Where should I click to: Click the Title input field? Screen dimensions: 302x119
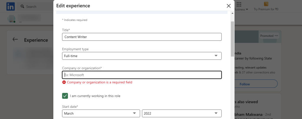coord(142,37)
